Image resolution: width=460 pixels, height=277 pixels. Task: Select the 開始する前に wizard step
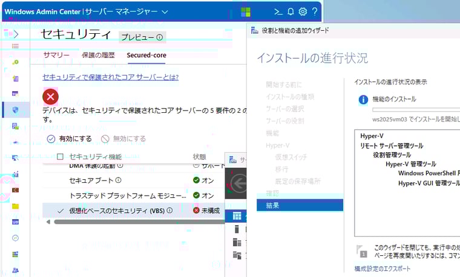pyautogui.click(x=284, y=84)
